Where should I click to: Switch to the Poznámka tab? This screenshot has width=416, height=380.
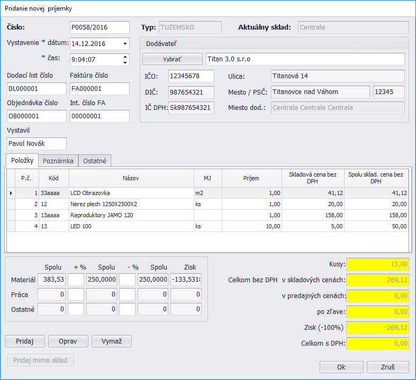pos(58,161)
